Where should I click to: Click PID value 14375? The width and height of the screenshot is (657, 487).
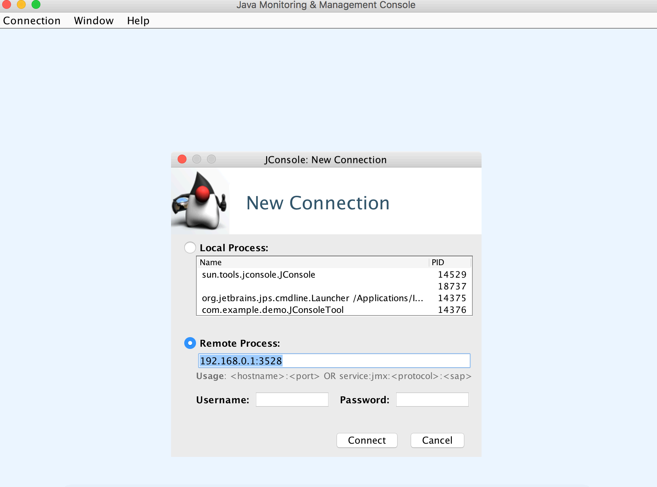click(452, 298)
